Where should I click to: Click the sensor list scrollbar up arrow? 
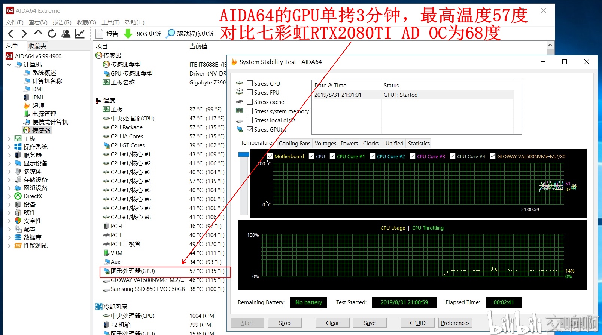(x=550, y=45)
